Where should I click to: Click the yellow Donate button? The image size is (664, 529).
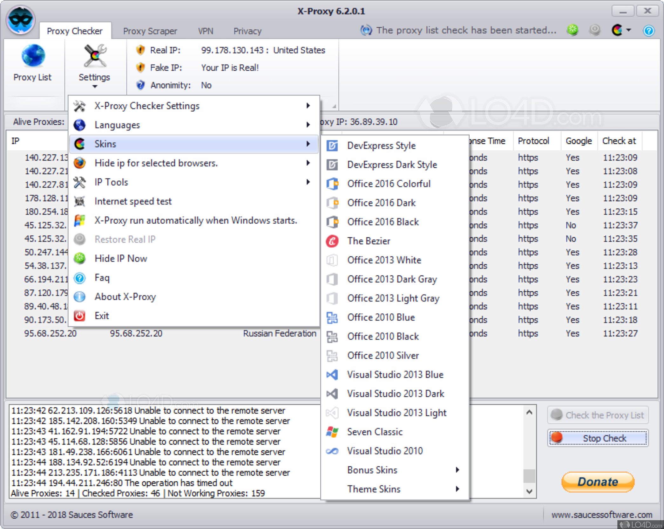click(597, 482)
